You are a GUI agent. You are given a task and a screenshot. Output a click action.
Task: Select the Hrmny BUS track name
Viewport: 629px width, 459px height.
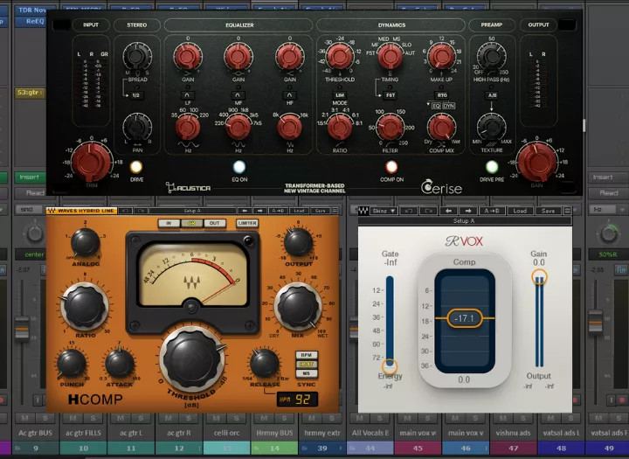click(275, 433)
